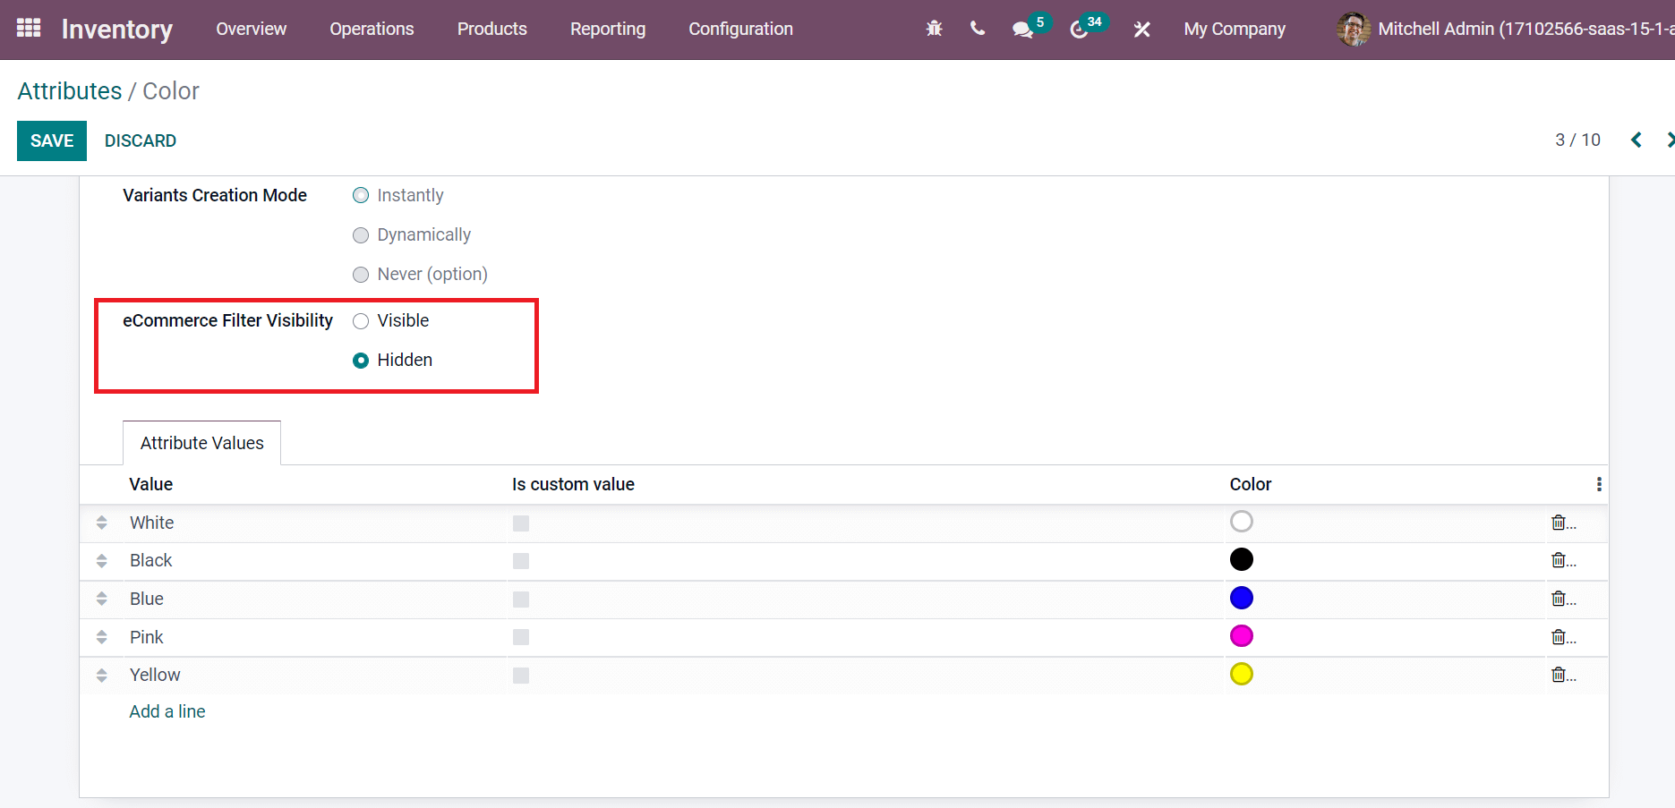Sort by Is custom value header
The width and height of the screenshot is (1675, 808).
pos(573,484)
